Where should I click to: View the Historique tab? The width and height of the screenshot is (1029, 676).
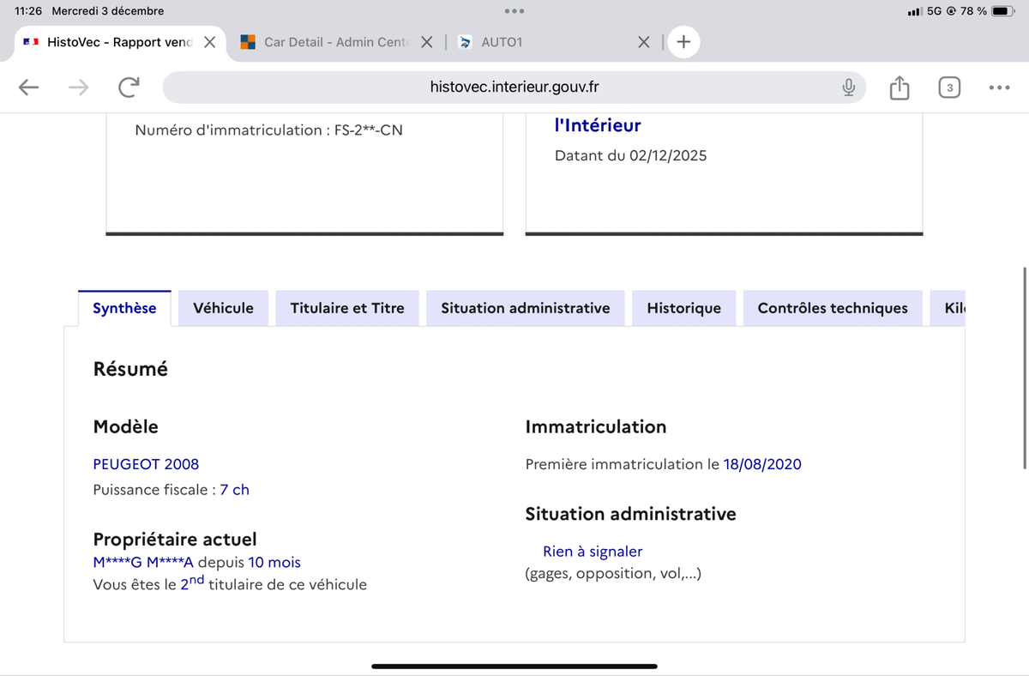(683, 308)
